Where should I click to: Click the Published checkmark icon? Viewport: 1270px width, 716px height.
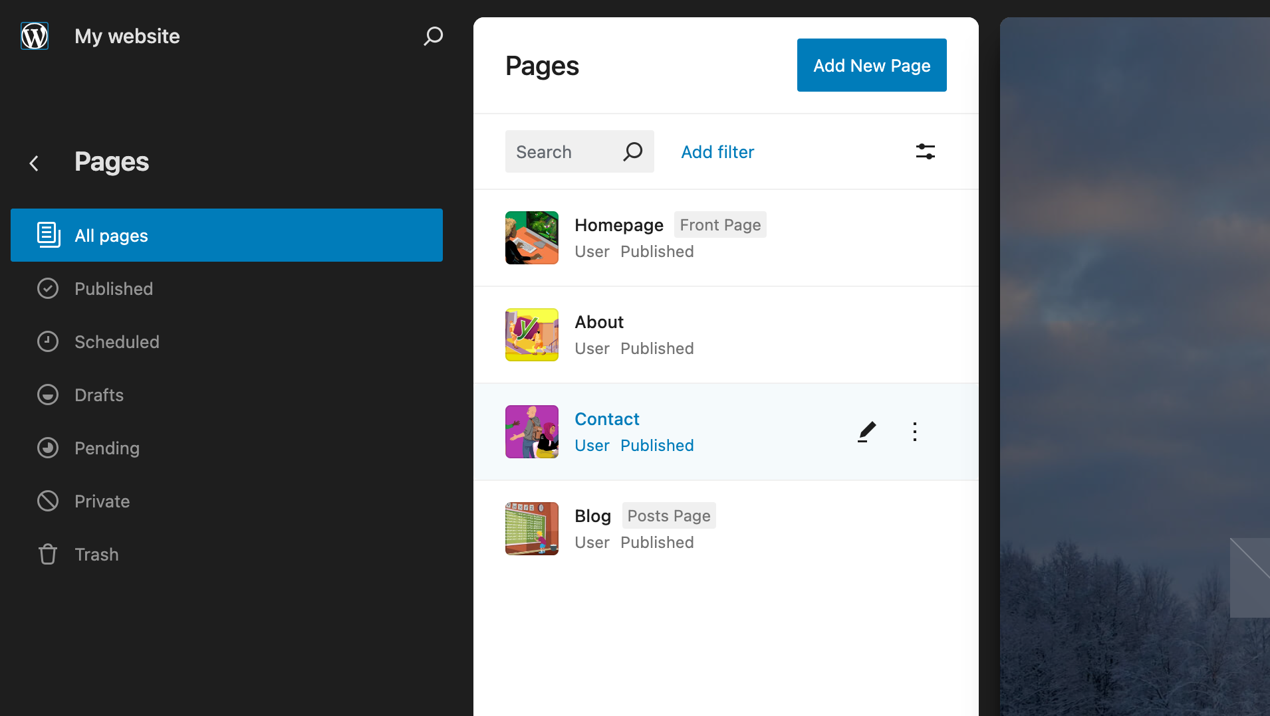pos(48,288)
